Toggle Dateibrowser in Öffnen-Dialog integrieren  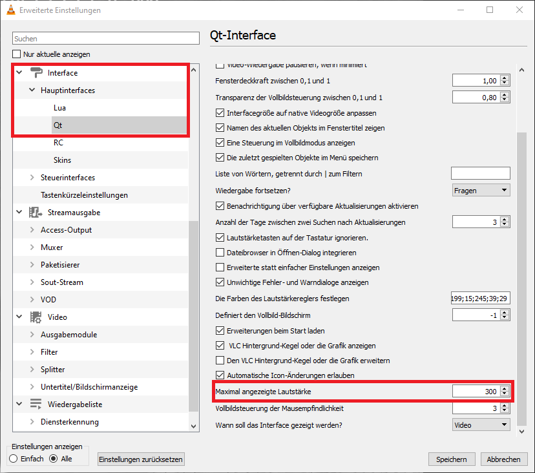(220, 253)
